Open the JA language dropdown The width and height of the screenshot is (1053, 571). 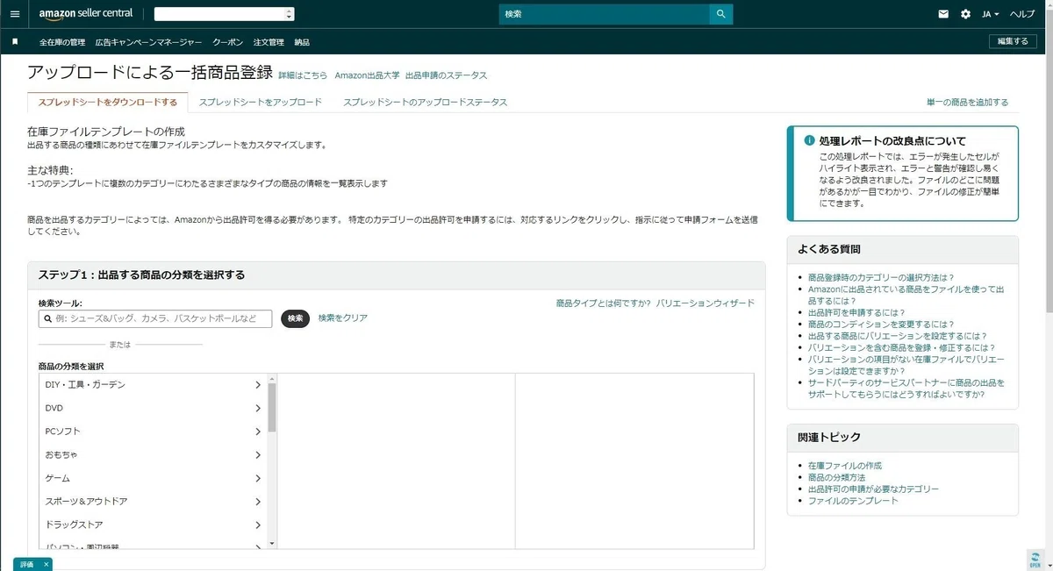coord(990,14)
